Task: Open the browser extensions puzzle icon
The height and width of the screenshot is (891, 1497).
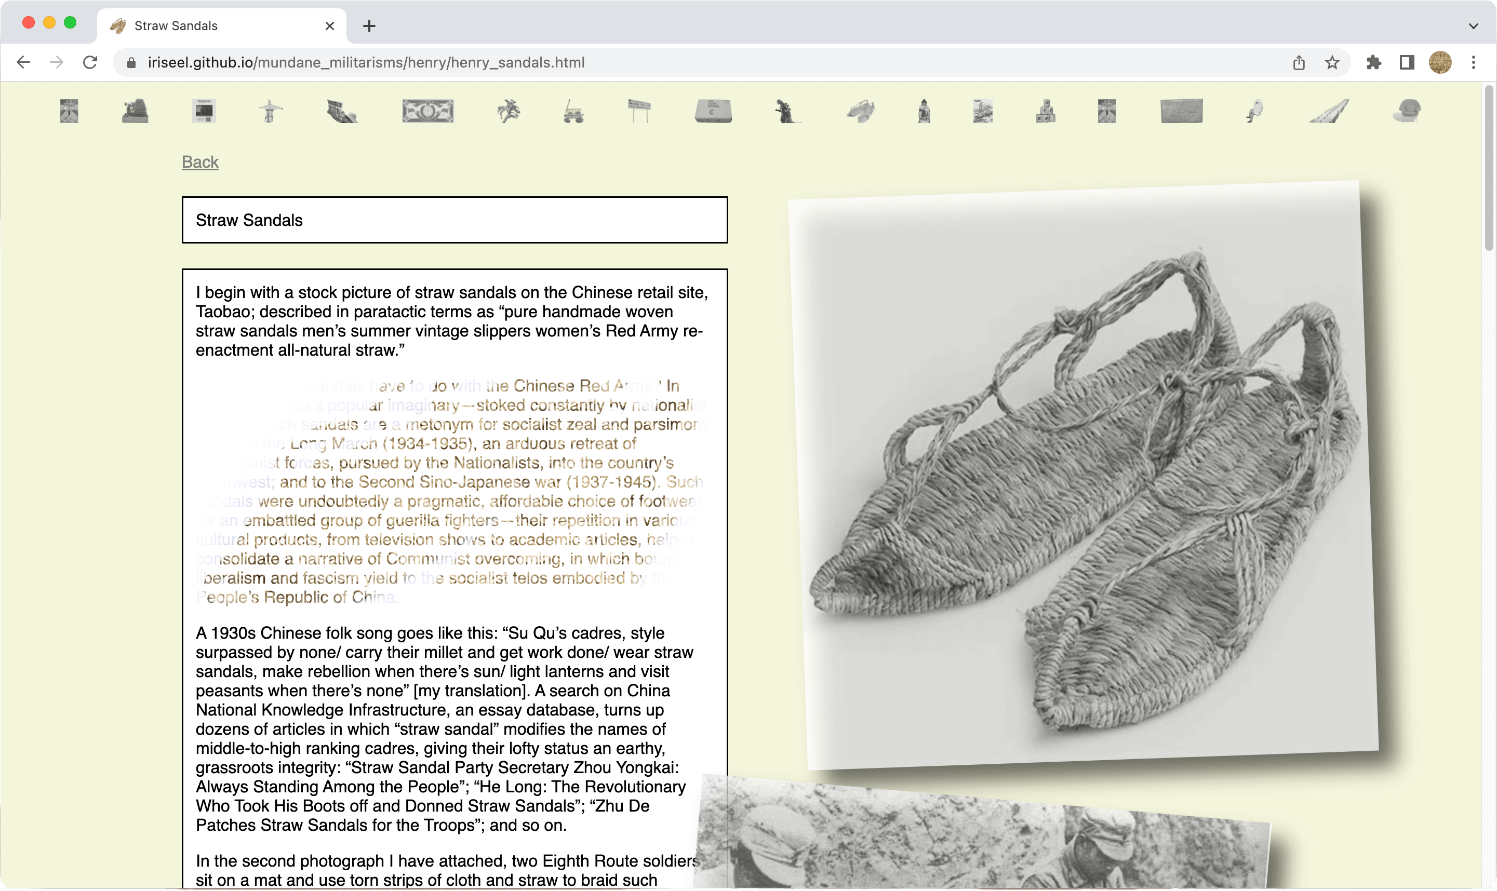Action: coord(1373,62)
